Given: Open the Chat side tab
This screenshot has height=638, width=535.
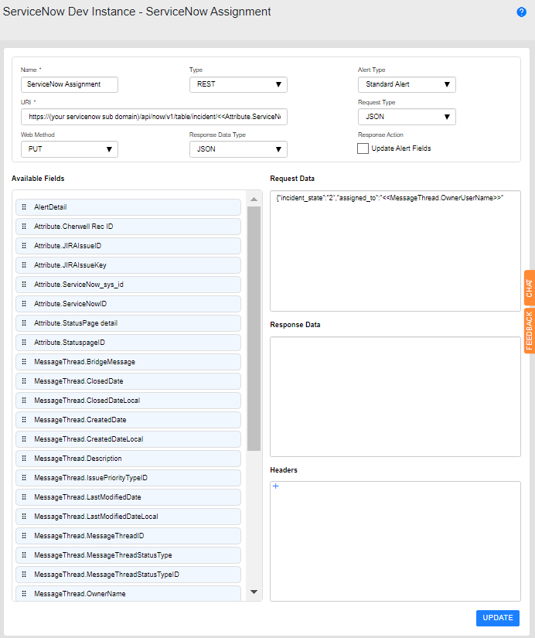Looking at the screenshot, I should tap(529, 288).
